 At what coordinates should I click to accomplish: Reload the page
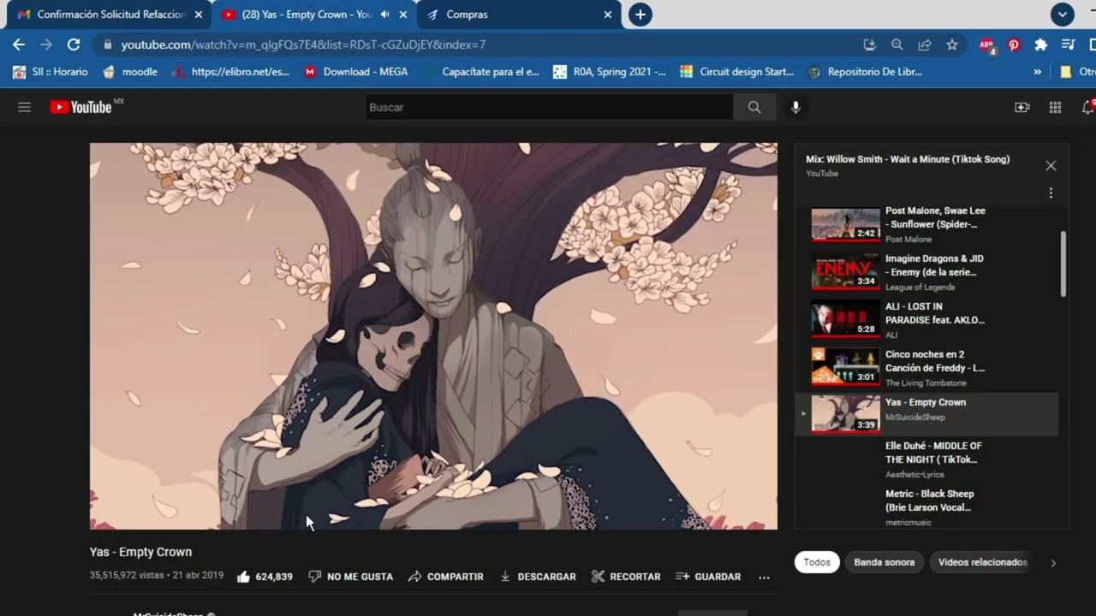74,44
